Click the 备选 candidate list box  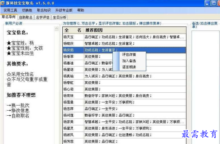tap(206, 87)
